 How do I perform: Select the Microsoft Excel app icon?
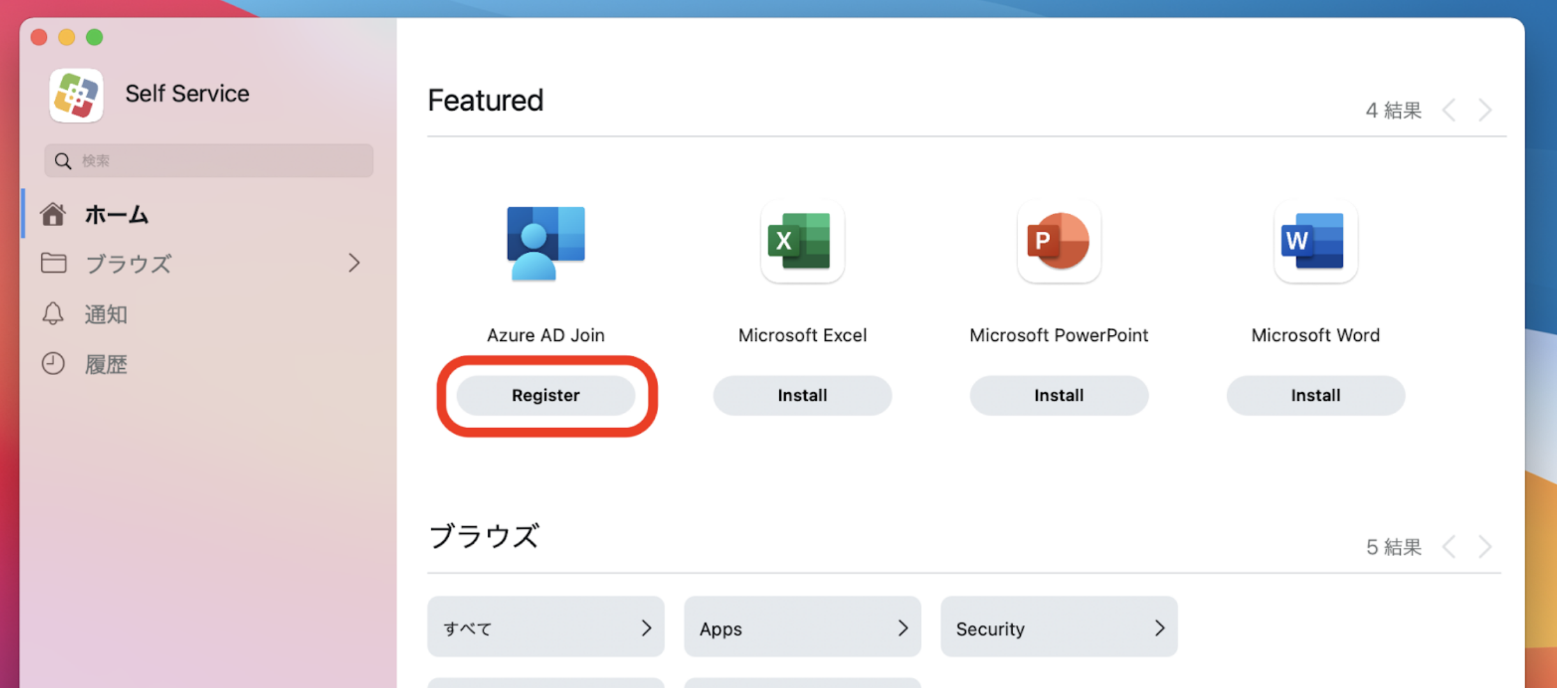[802, 243]
